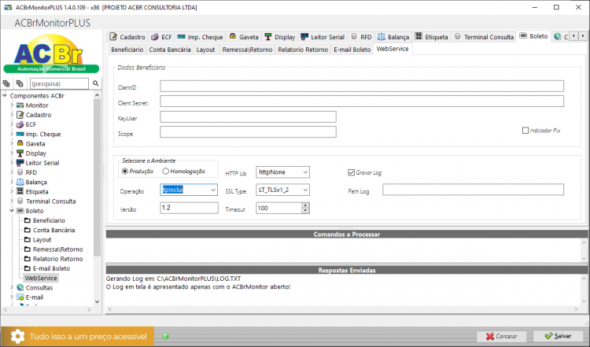Click the Salvar button
Viewport: 590px width, 347px height.
click(558, 336)
